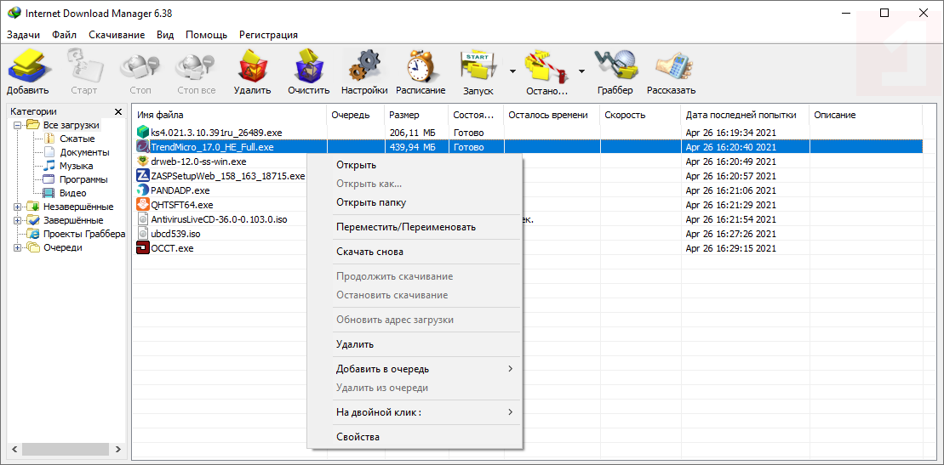Click the Стоп все toolbar icon
The width and height of the screenshot is (944, 465).
(x=197, y=65)
